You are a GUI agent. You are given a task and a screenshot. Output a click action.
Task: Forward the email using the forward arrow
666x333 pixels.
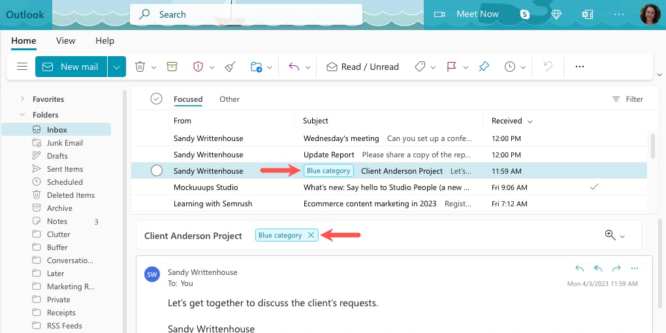pos(616,268)
